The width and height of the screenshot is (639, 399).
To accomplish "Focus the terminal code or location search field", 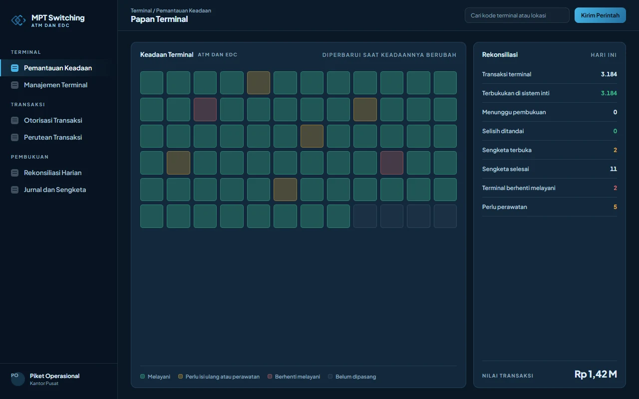I will point(517,15).
